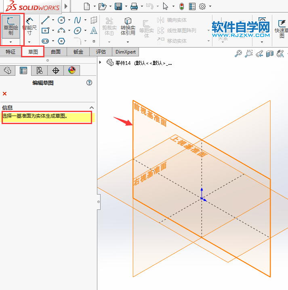Select the sketch Point tool
This screenshot has height=290, width=288.
pos(94,41)
